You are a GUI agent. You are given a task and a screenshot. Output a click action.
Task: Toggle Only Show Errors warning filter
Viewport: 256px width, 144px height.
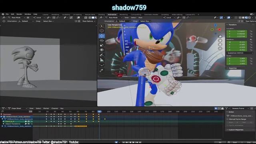(x=222, y=108)
